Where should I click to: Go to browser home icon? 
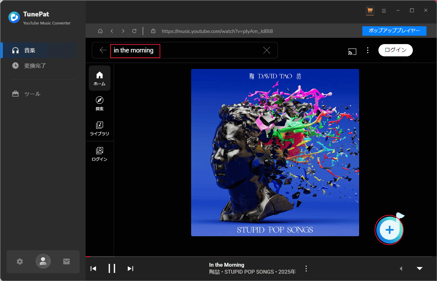[100, 31]
